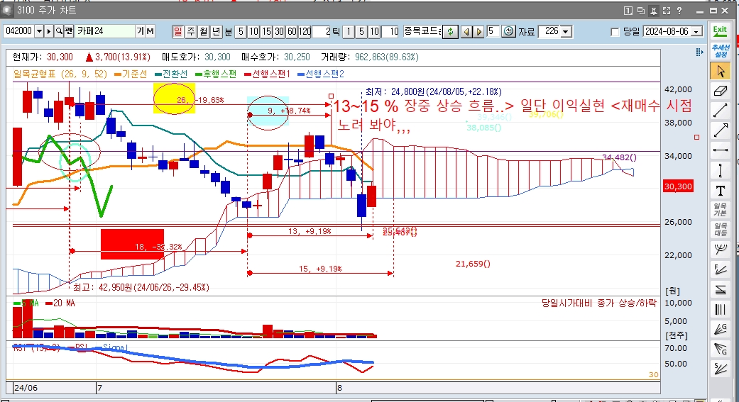The width and height of the screenshot is (739, 402).
Task: Click the round settings icon beside 자료
Action: pyautogui.click(x=510, y=31)
